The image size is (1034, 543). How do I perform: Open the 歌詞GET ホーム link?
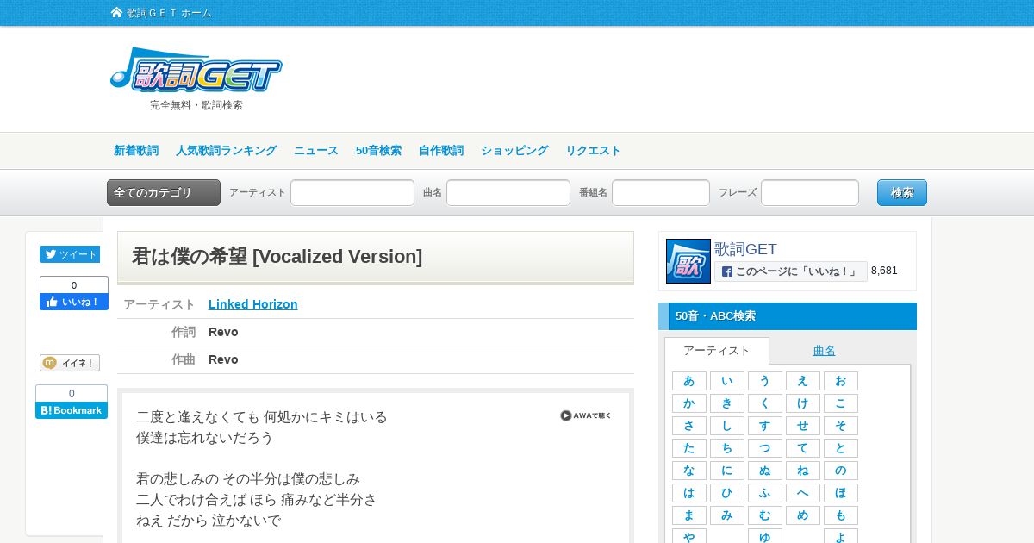169,13
